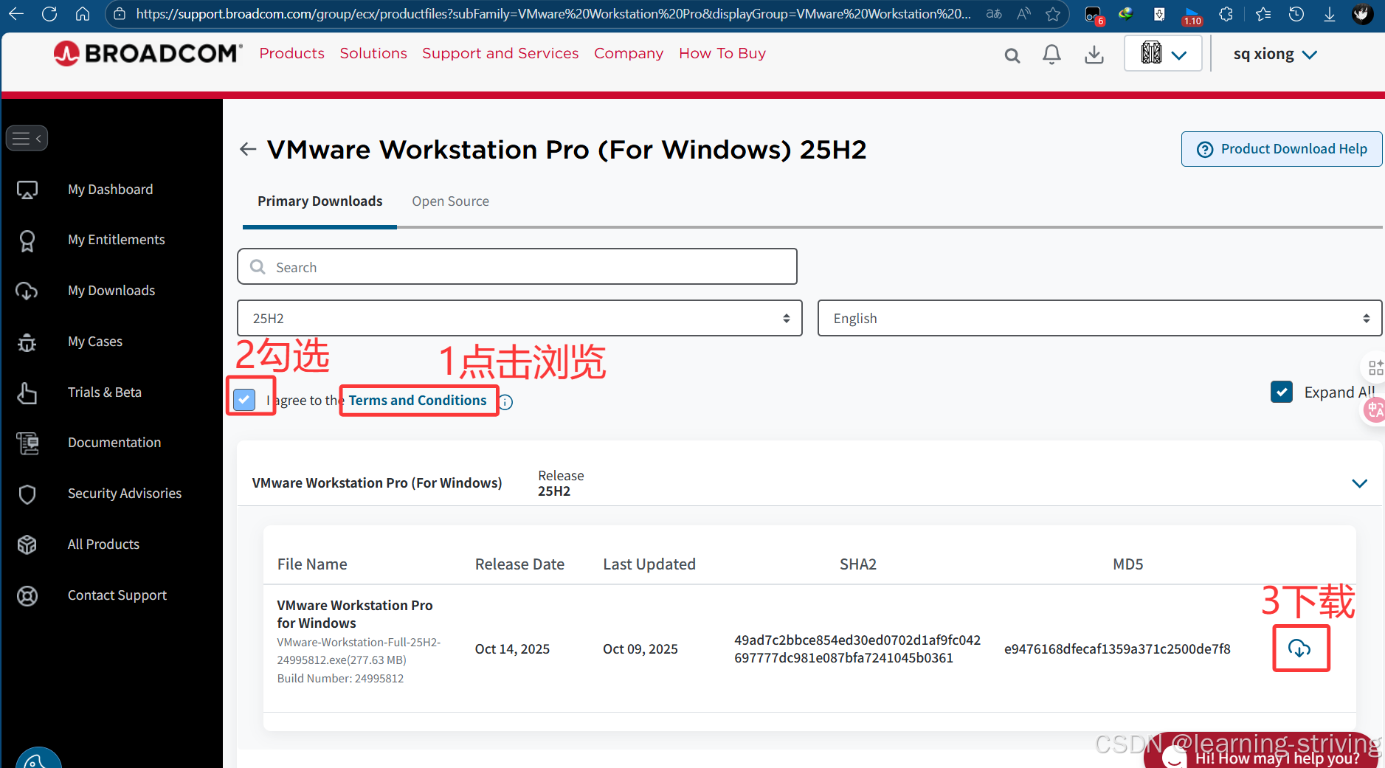Open the site selector dropdown in header
1385x768 pixels.
[x=1163, y=54]
